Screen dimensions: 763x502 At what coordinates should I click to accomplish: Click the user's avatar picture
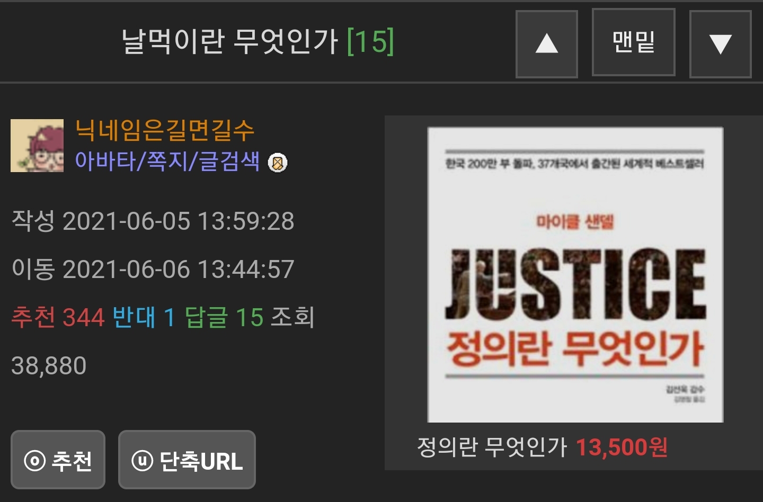(x=37, y=146)
